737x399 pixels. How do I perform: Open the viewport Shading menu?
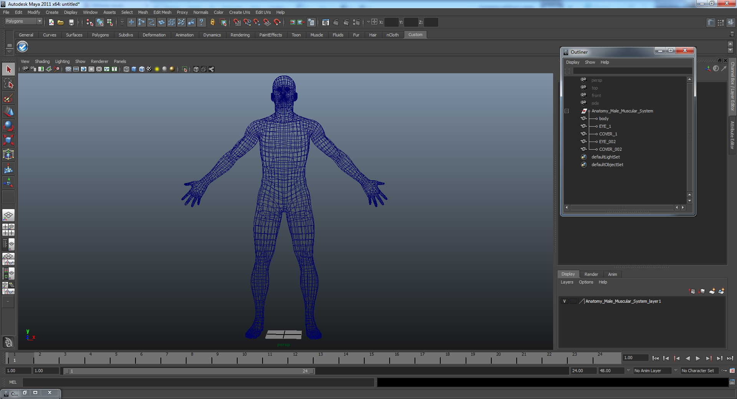[42, 61]
